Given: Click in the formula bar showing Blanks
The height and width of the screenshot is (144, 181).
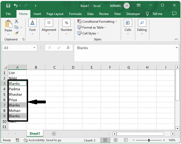Looking at the screenshot, I should 125,53.
